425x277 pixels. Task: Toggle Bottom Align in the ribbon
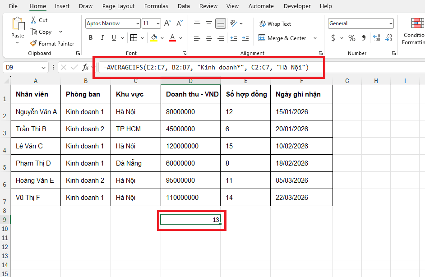click(x=221, y=23)
